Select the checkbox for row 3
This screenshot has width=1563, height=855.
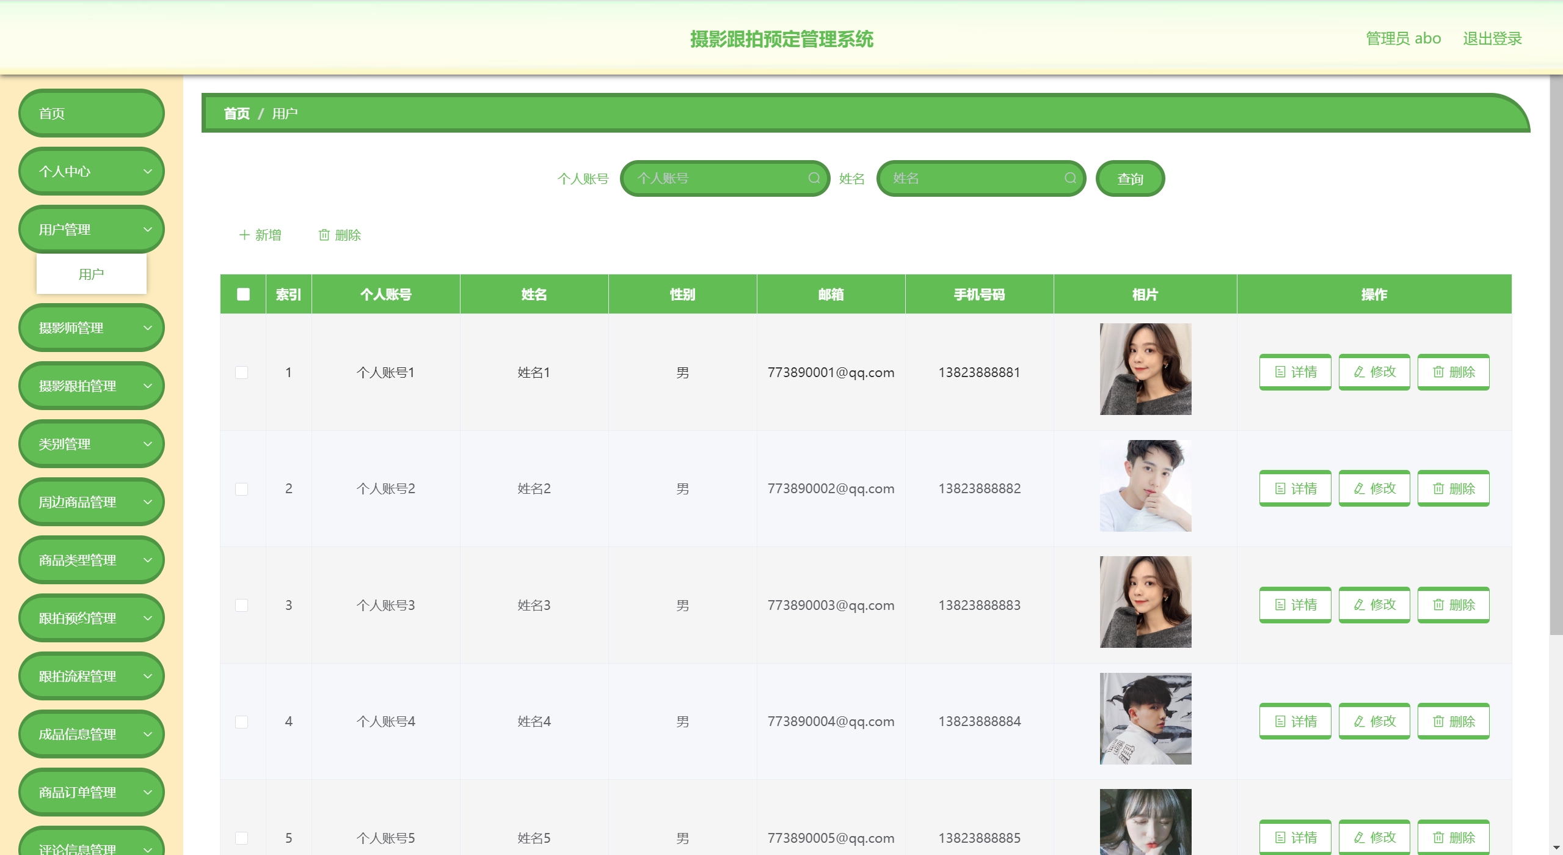click(242, 605)
